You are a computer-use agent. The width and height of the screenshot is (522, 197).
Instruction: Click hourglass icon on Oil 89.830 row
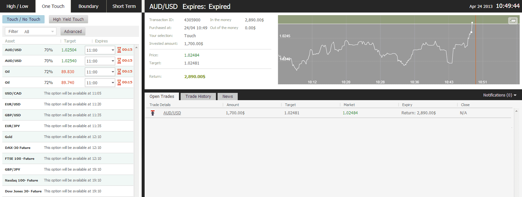click(119, 72)
